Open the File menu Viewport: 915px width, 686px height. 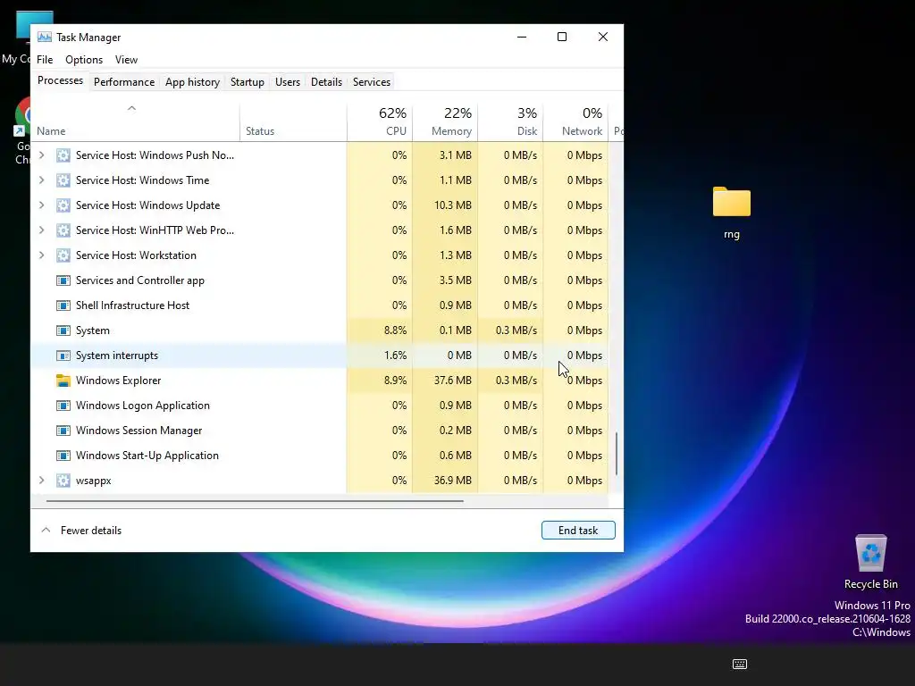(x=45, y=60)
